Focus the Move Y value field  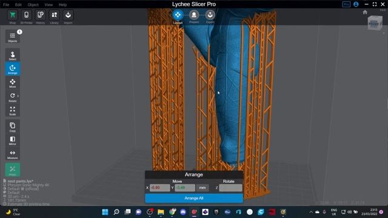[185, 188]
